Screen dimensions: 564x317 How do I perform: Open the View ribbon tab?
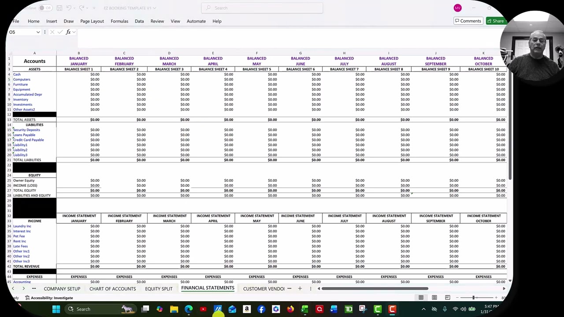[x=175, y=21]
